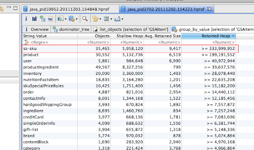Sort by the Objects column header
Viewport: 254px width, 150px height.
click(x=94, y=36)
